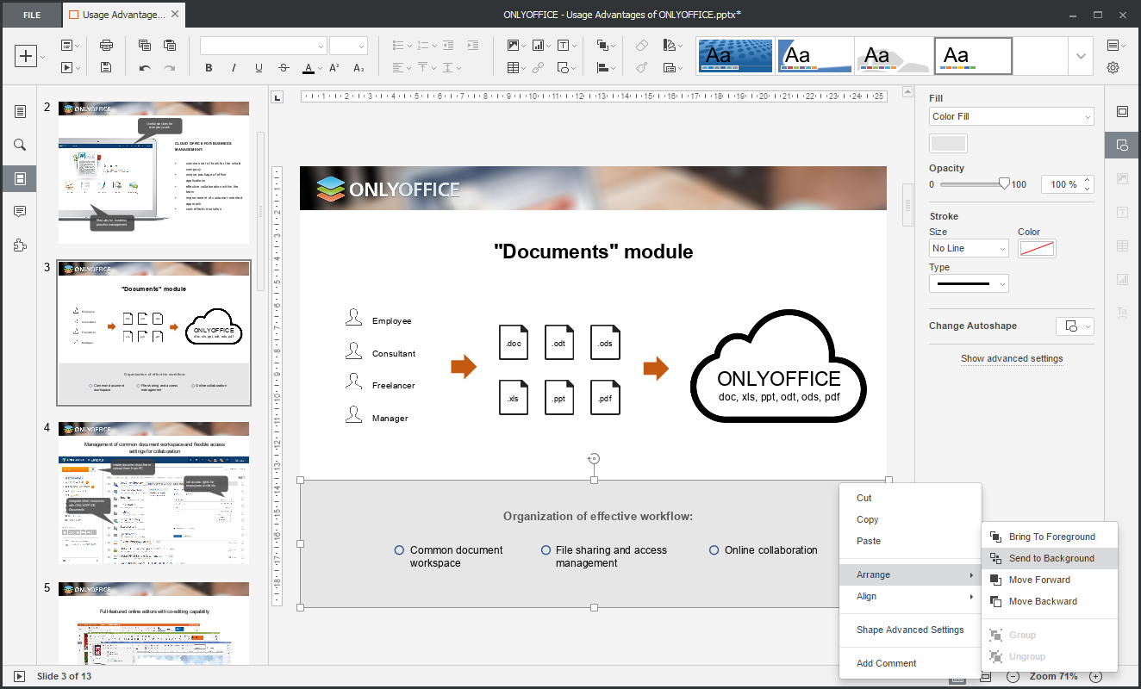This screenshot has width=1141, height=689.
Task: Open the Color Fill dropdown
Action: 1011,116
